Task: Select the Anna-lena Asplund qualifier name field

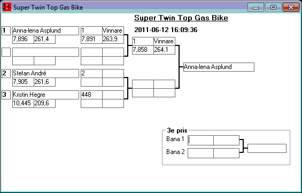Action: click(45, 30)
